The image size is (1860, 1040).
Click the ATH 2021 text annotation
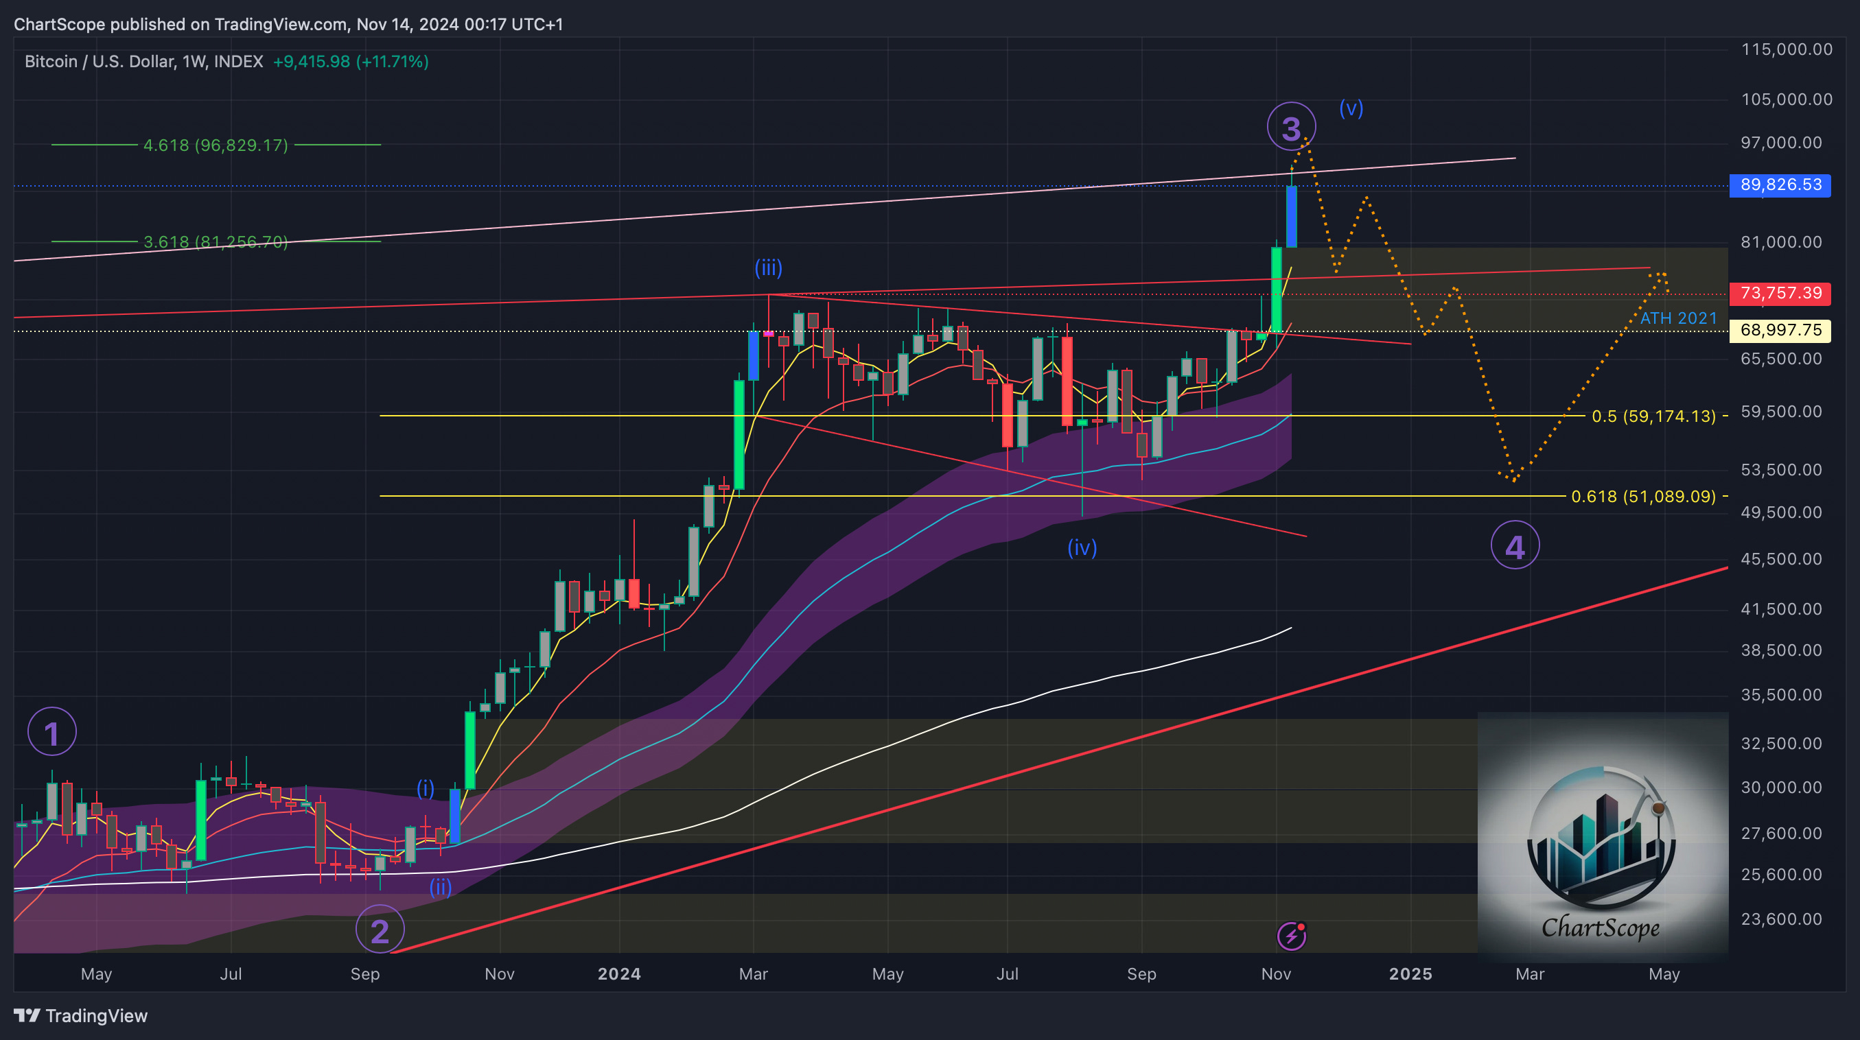pos(1678,318)
